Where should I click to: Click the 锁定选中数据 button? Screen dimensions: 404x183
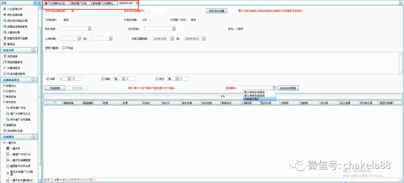pos(288,88)
